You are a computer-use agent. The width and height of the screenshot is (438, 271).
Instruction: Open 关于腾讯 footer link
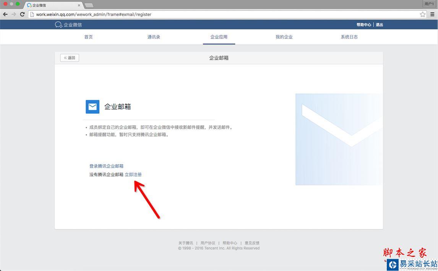tap(186, 243)
